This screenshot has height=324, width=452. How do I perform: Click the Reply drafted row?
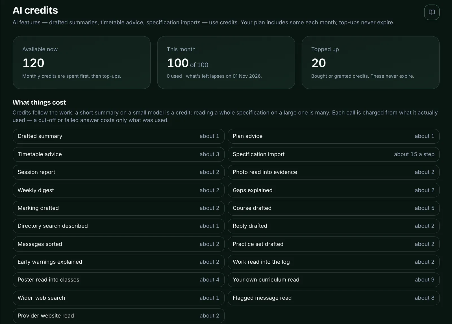point(334,226)
